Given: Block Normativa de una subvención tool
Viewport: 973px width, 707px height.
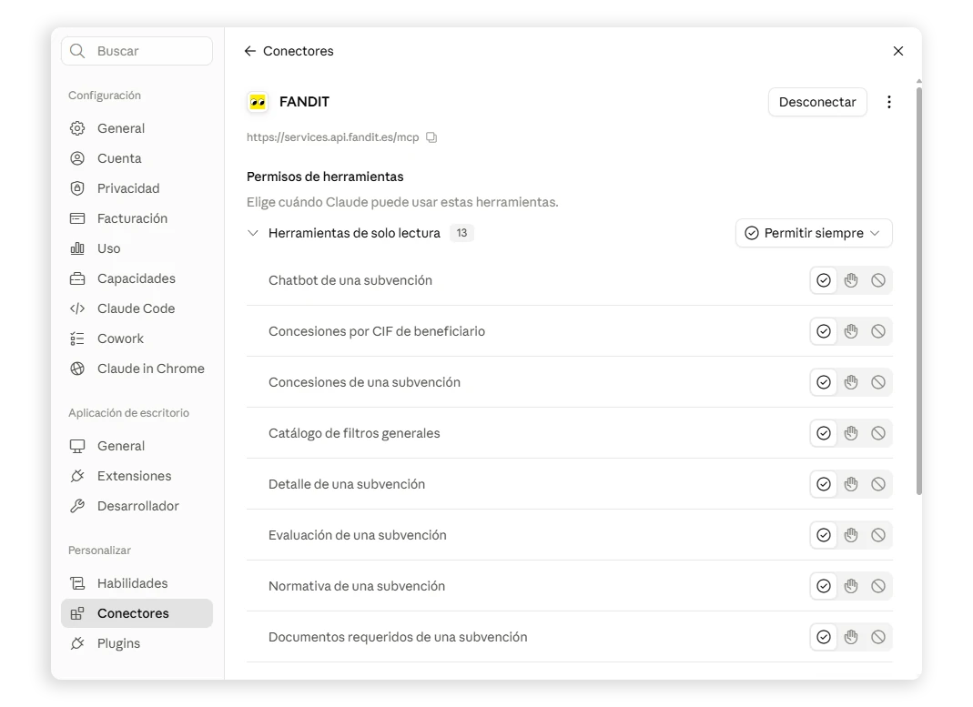Looking at the screenshot, I should click(878, 586).
